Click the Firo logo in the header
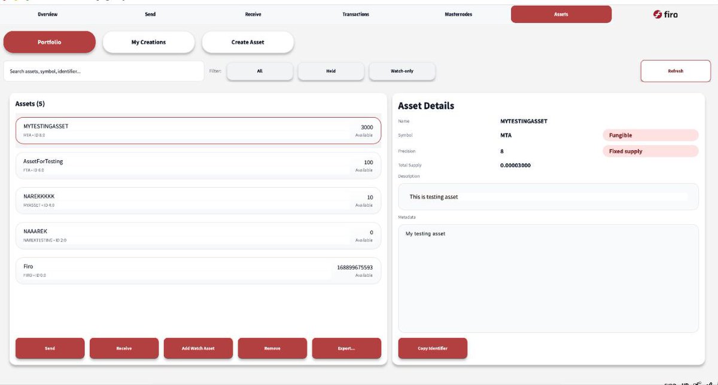 tap(665, 14)
